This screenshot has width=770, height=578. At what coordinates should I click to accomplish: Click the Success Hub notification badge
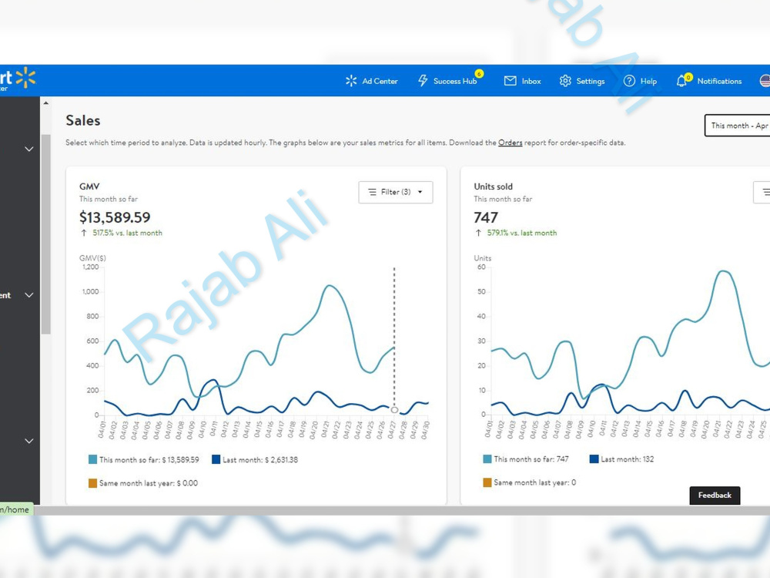point(479,74)
